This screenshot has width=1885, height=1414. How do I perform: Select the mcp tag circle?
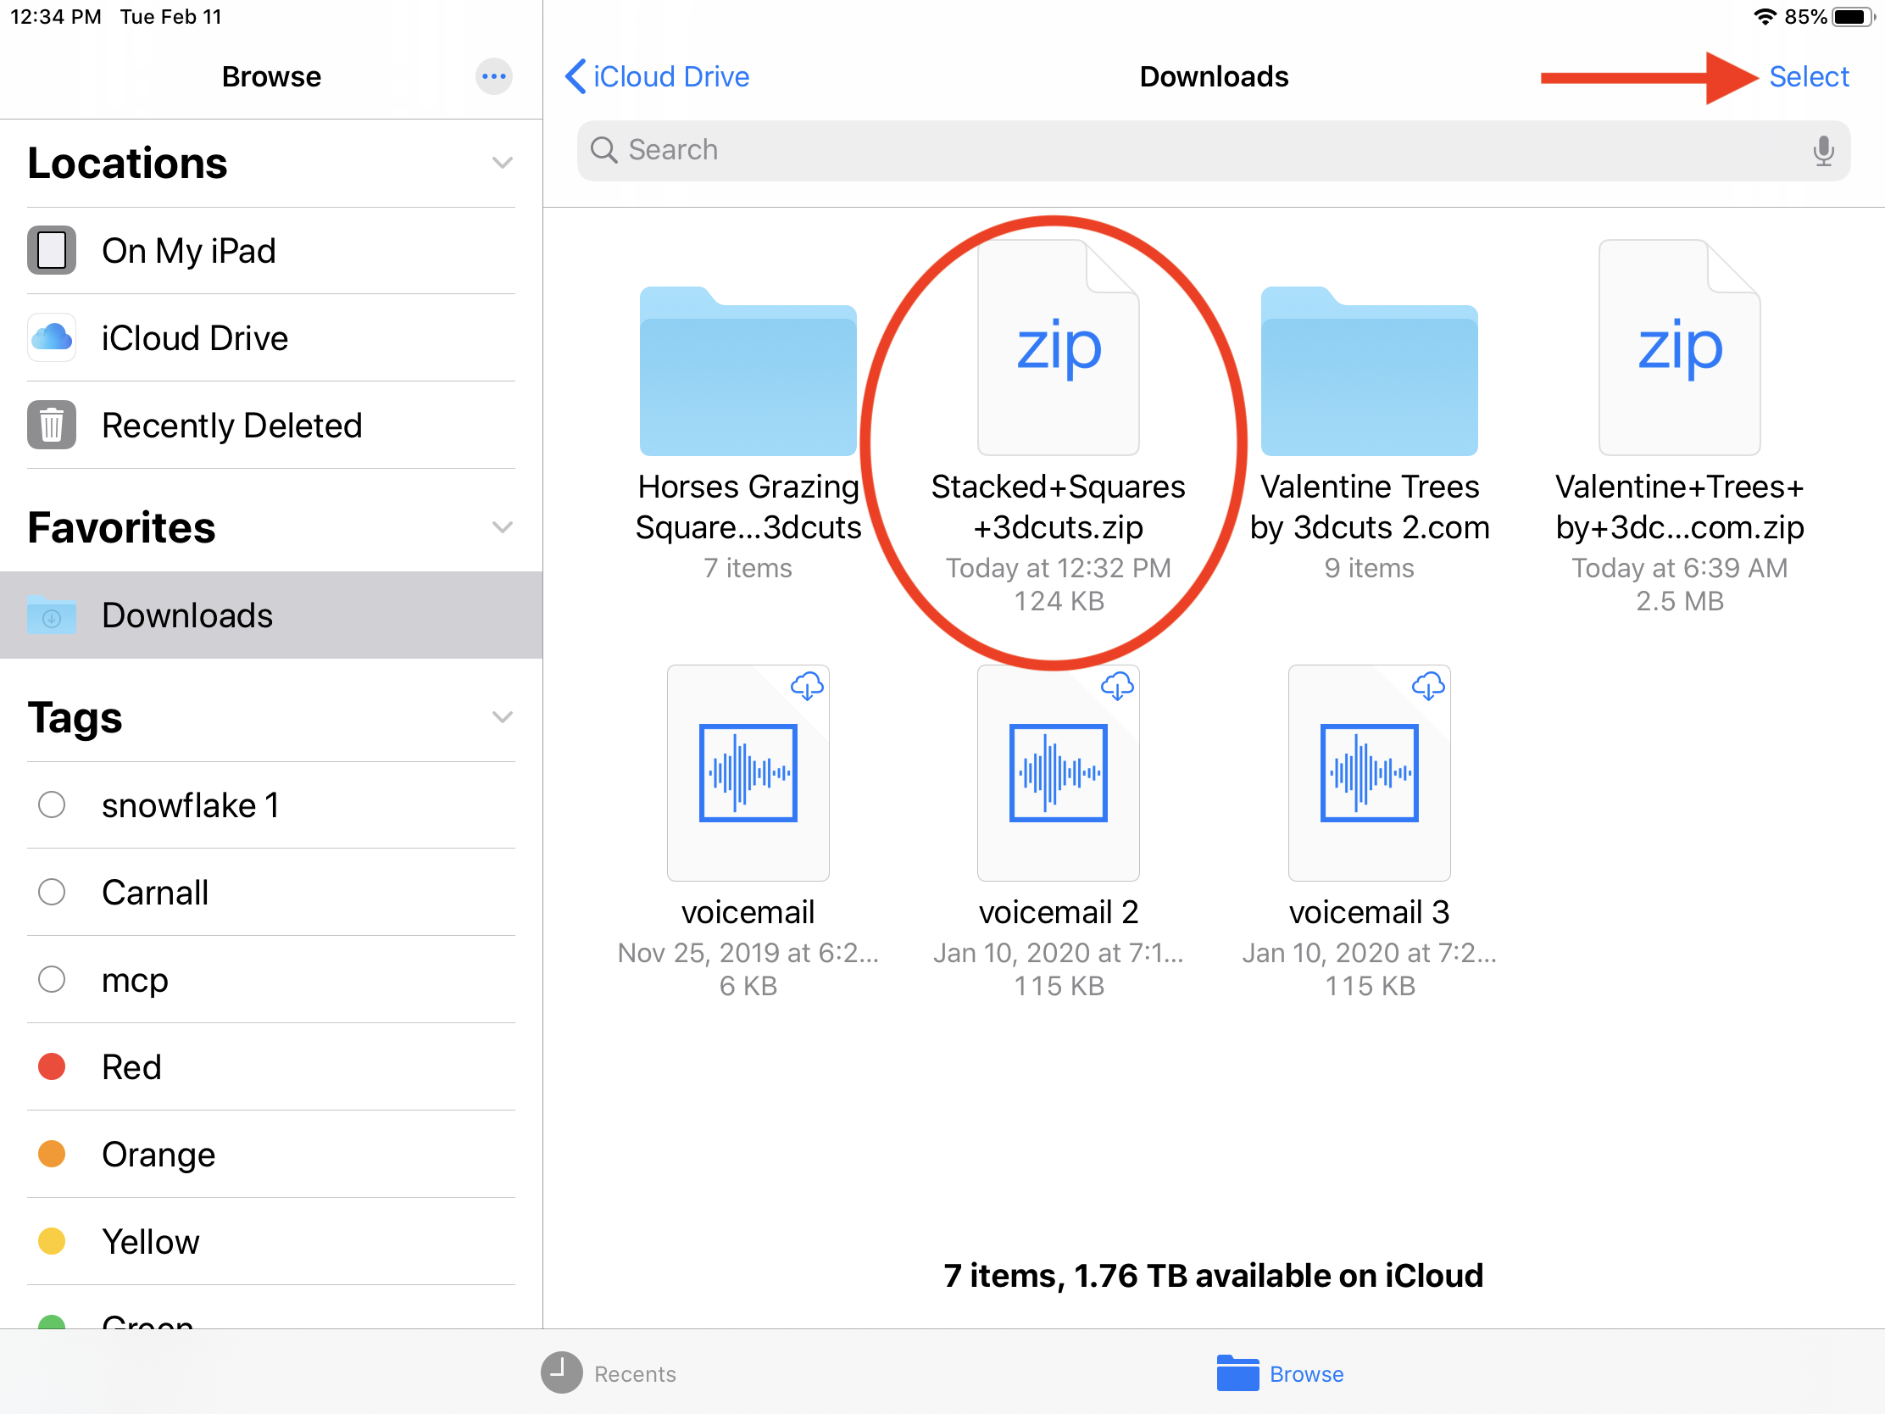pyautogui.click(x=52, y=979)
